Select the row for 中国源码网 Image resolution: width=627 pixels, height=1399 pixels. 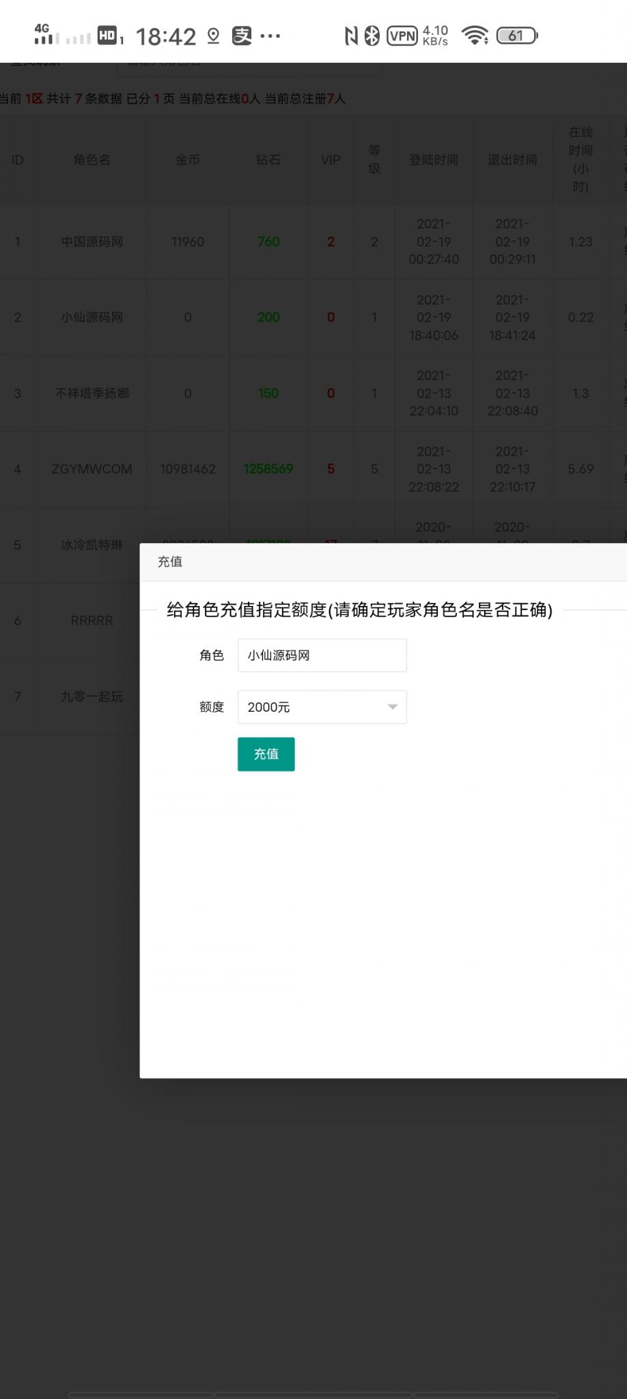point(92,242)
